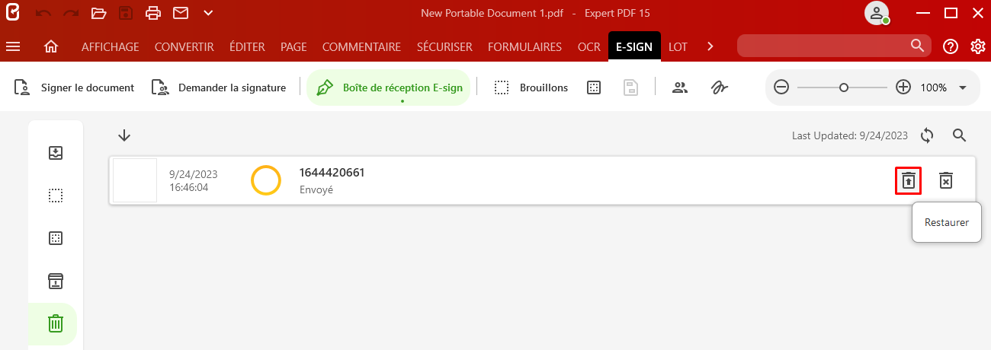Click the greyed save toolbar icon
The width and height of the screenshot is (991, 350).
(630, 87)
